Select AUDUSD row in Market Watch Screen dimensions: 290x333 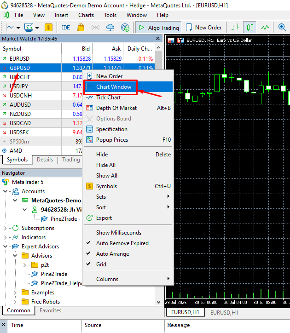[41, 105]
